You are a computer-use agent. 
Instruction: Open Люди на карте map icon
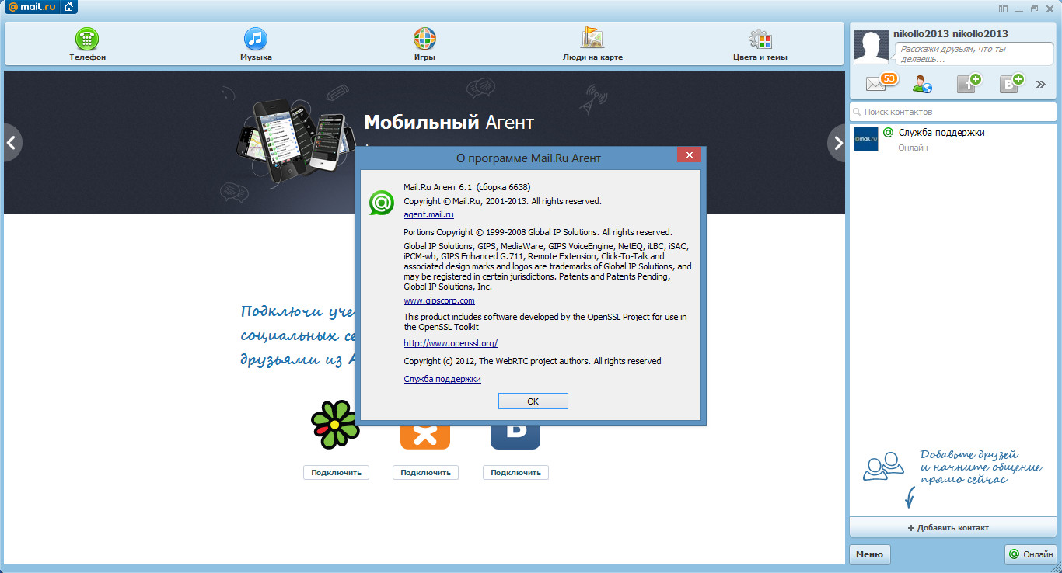coord(592,39)
